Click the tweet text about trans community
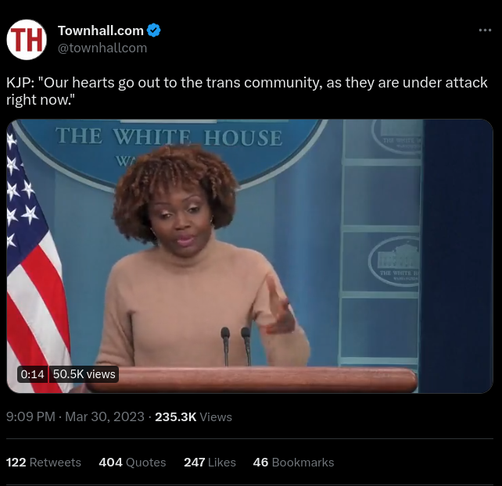 pos(246,91)
